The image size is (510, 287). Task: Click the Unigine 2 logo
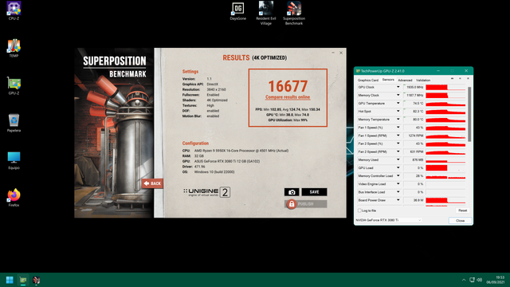[206, 192]
